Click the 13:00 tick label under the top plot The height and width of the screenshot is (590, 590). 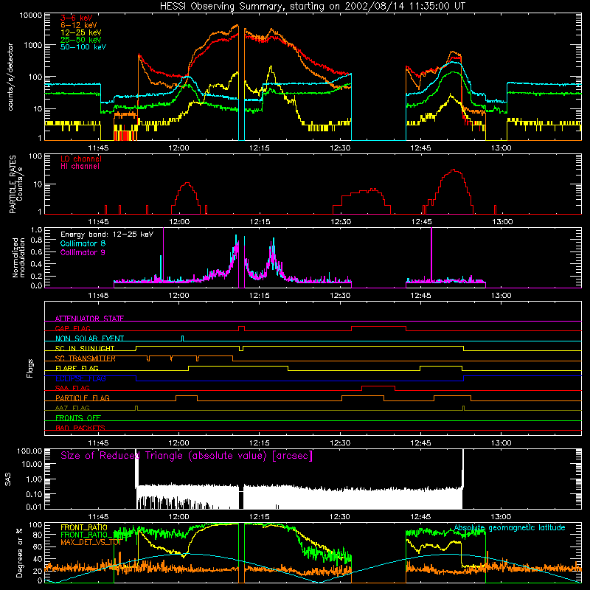pyautogui.click(x=502, y=148)
